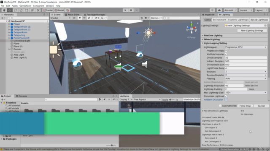Open the Layers dropdown

pos(246,10)
